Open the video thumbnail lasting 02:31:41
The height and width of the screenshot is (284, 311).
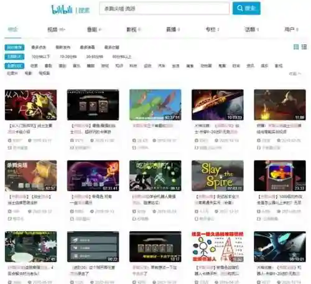click(x=93, y=176)
